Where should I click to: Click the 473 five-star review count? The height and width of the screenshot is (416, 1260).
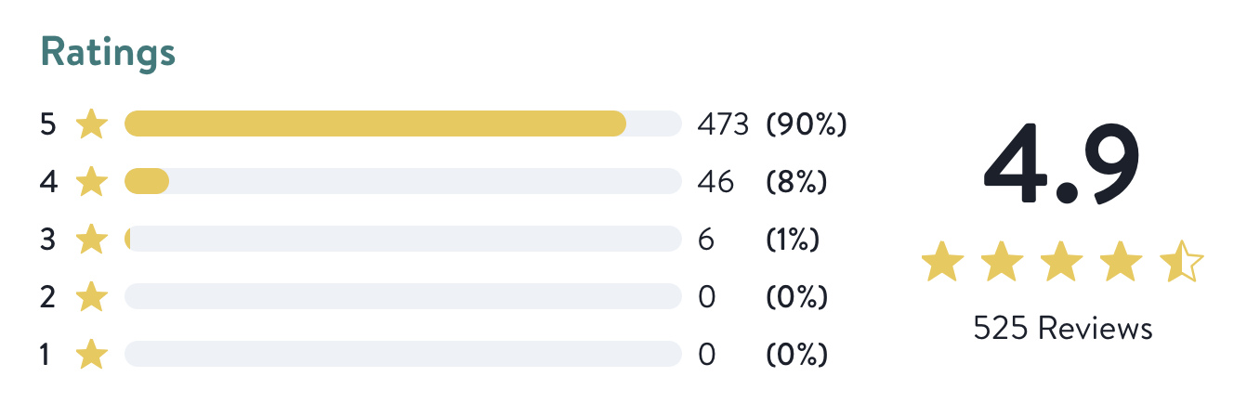coord(722,123)
